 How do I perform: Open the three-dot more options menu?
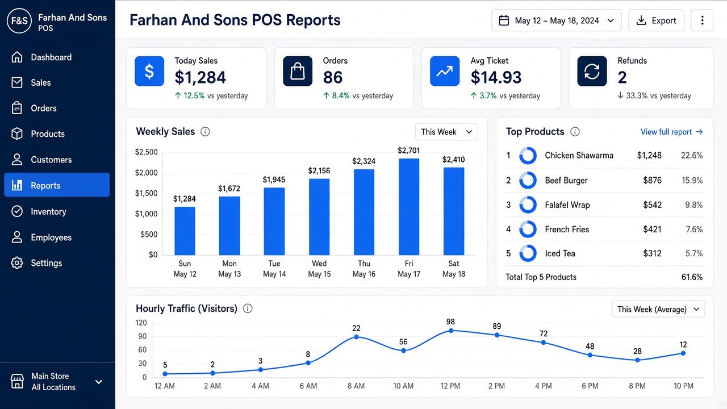702,20
